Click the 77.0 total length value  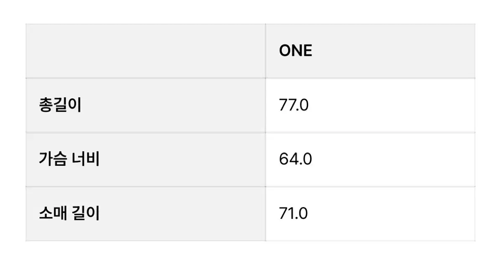[294, 106]
